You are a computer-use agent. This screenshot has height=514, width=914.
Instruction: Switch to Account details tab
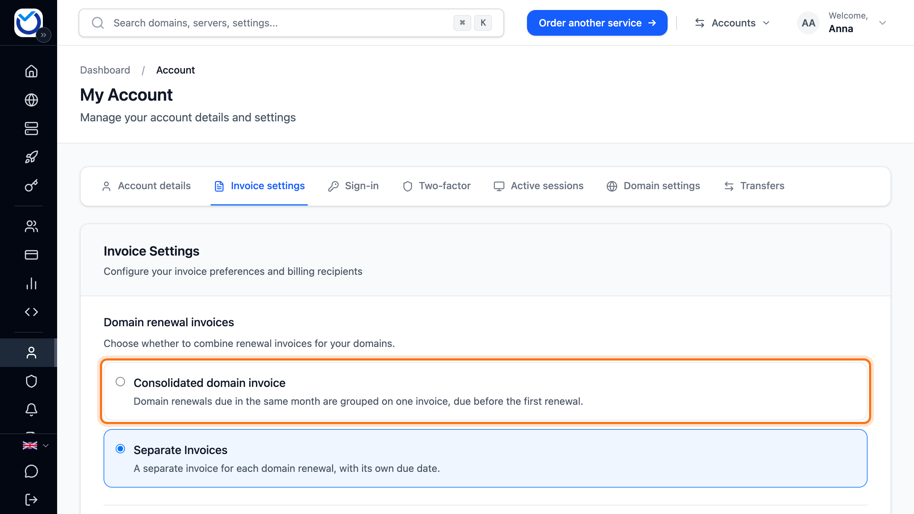tap(146, 186)
